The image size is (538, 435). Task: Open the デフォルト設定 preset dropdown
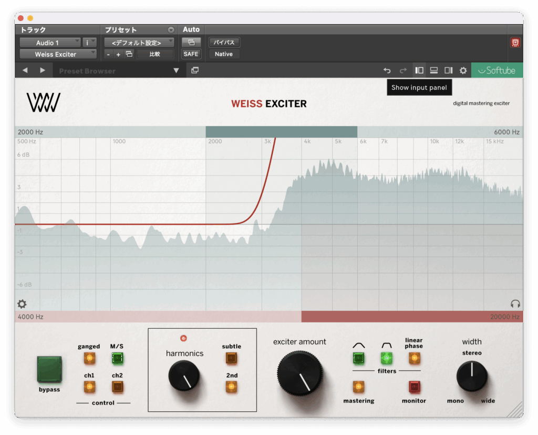click(x=139, y=43)
